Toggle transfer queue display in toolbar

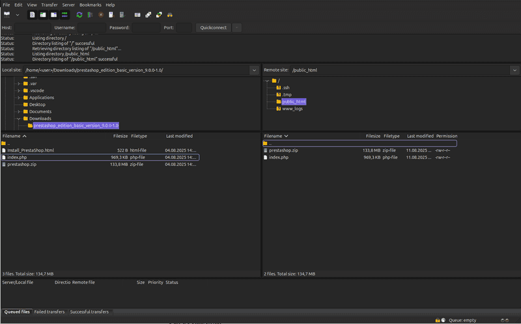[x=65, y=14]
